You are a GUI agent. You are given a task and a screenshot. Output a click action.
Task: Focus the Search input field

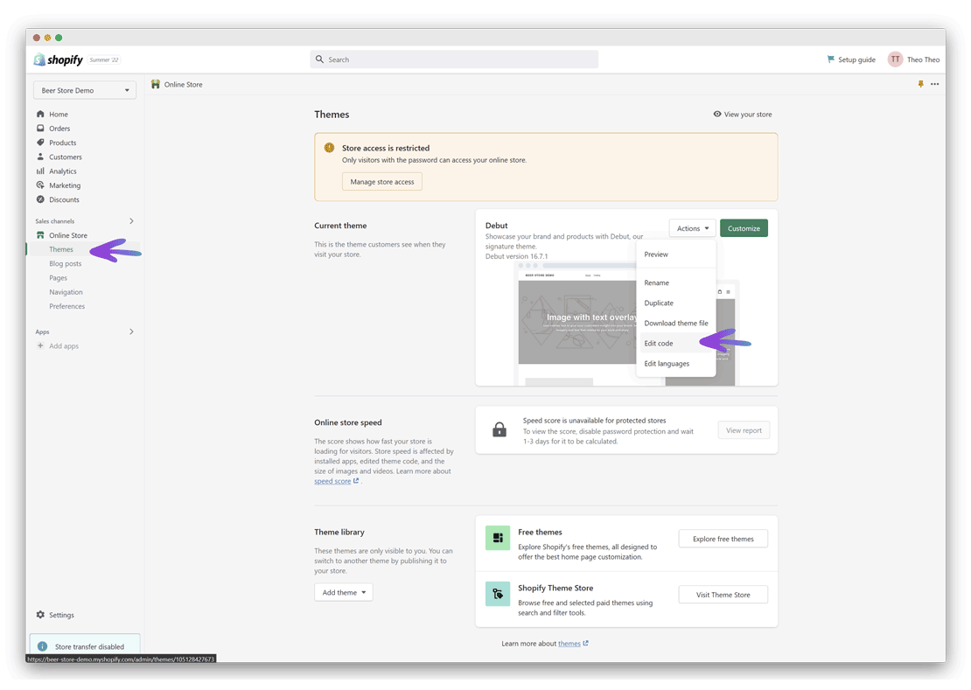454,59
